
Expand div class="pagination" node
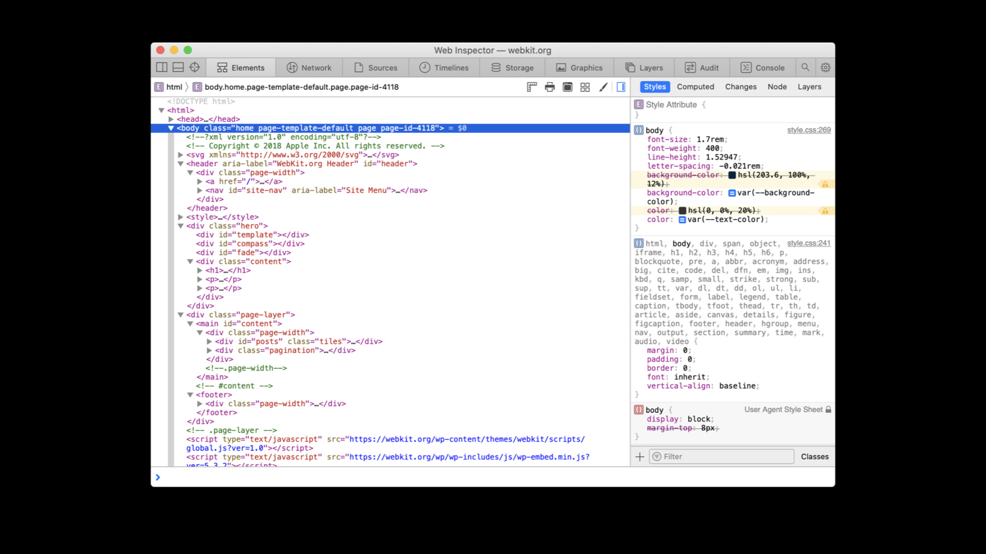209,350
